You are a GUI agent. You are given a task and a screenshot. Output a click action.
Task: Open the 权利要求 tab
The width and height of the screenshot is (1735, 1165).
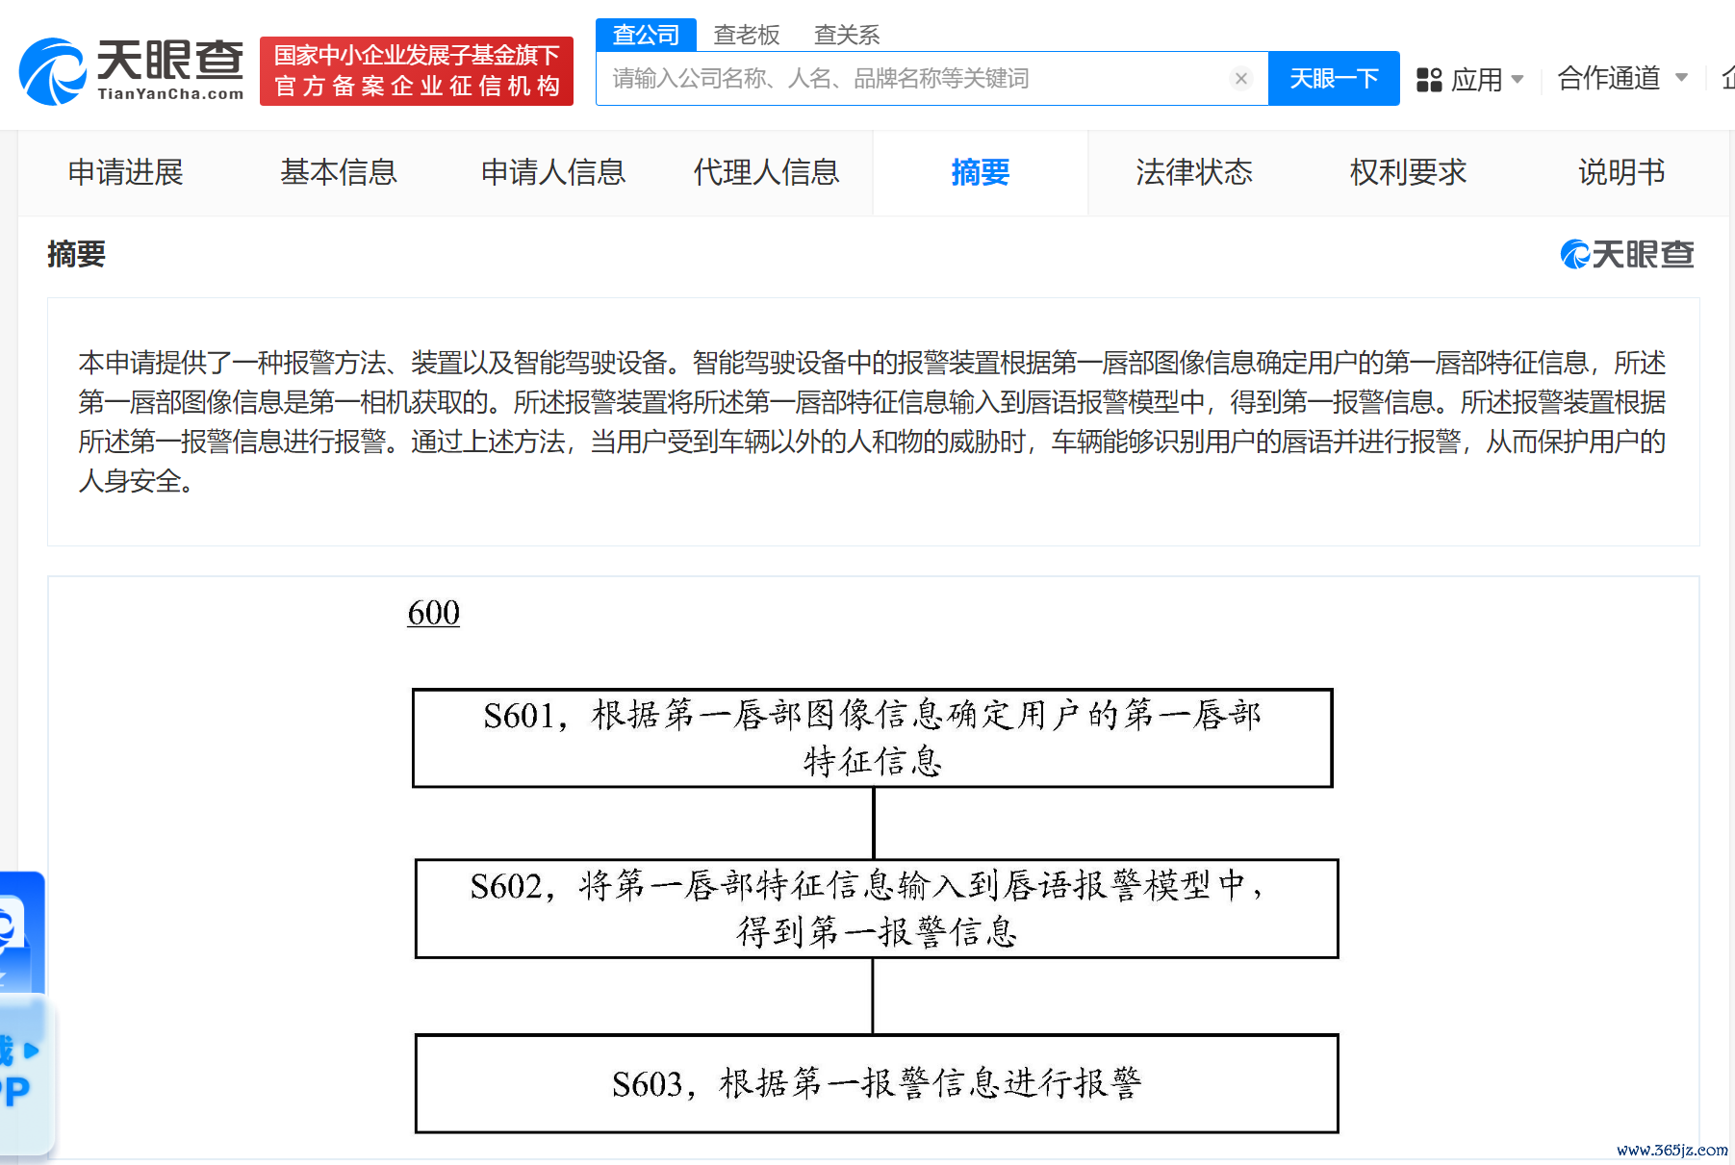pyautogui.click(x=1407, y=172)
